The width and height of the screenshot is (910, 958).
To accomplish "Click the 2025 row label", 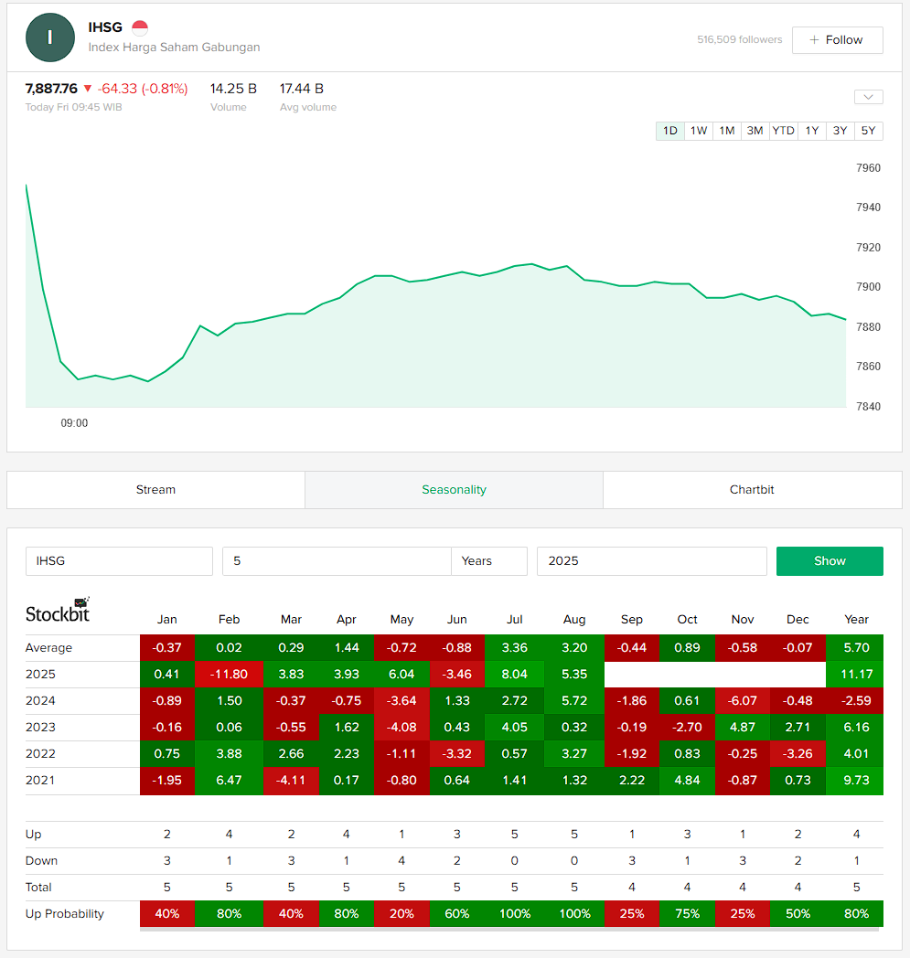I will tap(40, 675).
